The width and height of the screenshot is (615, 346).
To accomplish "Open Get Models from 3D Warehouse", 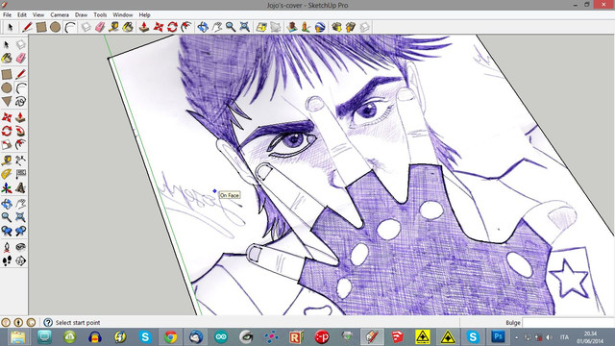I will click(x=336, y=27).
